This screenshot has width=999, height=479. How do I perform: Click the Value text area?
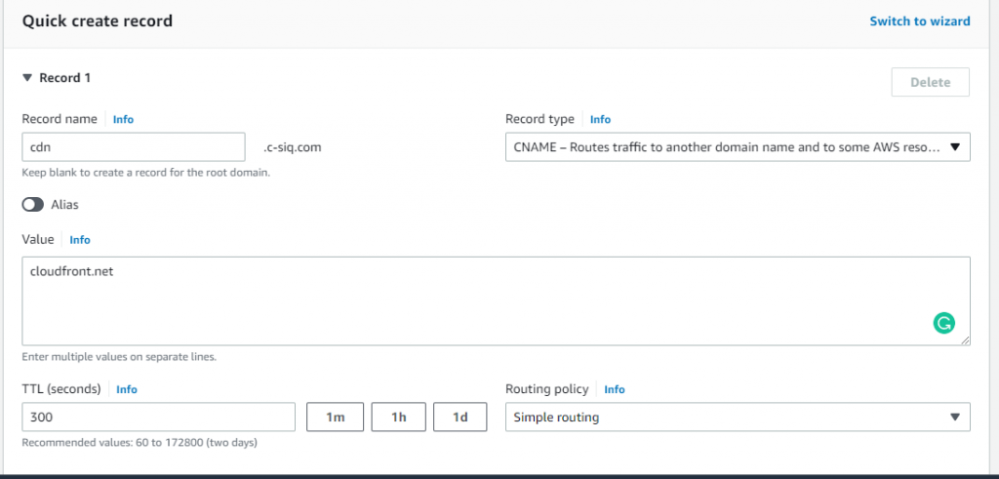497,301
